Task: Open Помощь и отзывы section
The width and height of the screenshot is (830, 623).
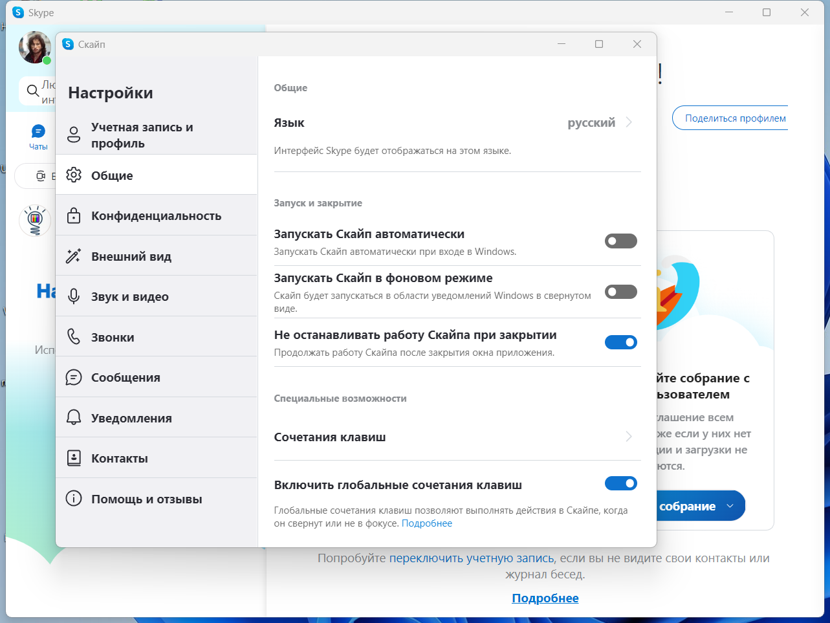Action: click(x=157, y=499)
